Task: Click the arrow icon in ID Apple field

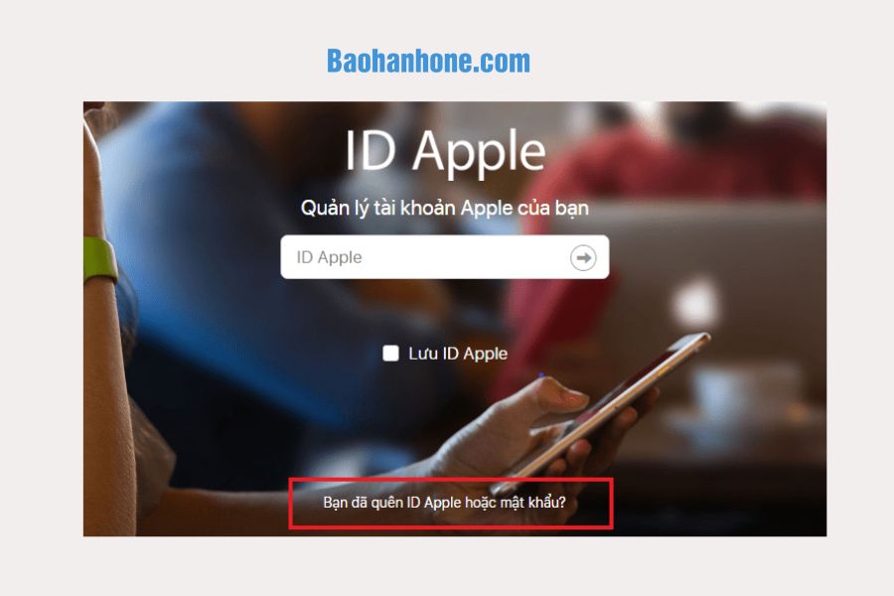Action: click(583, 258)
